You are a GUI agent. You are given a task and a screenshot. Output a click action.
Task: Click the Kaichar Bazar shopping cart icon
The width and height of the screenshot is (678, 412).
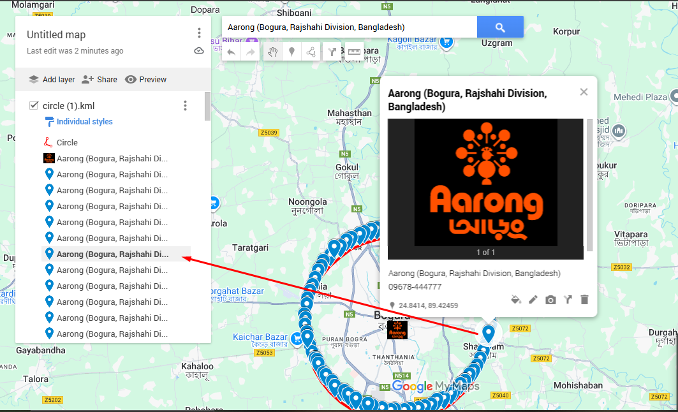point(297,339)
